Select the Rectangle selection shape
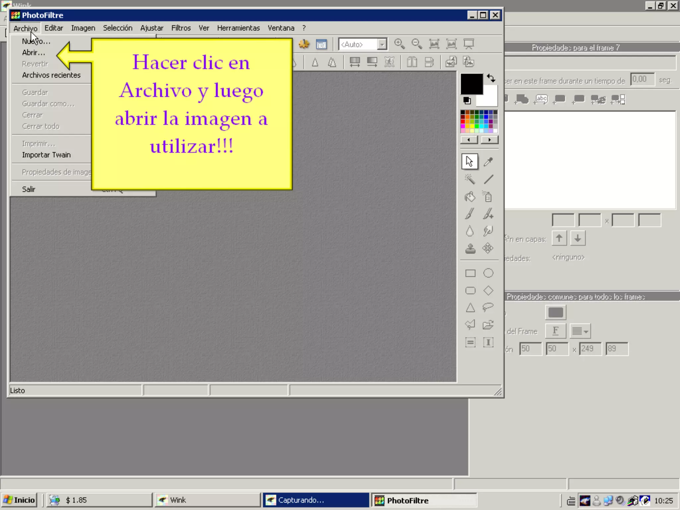 [x=470, y=273]
